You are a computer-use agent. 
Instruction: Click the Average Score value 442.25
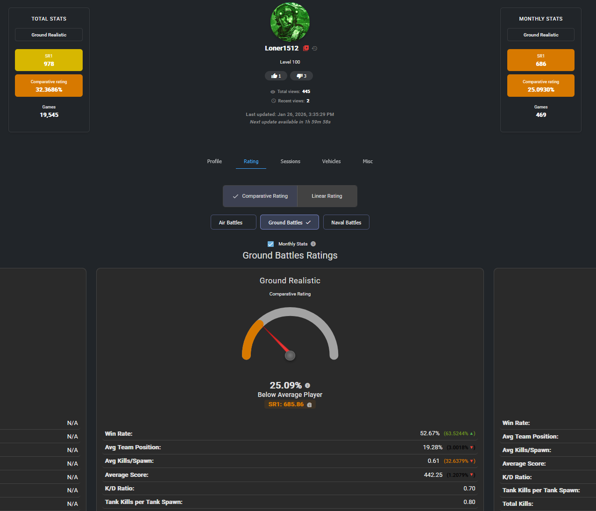[433, 475]
